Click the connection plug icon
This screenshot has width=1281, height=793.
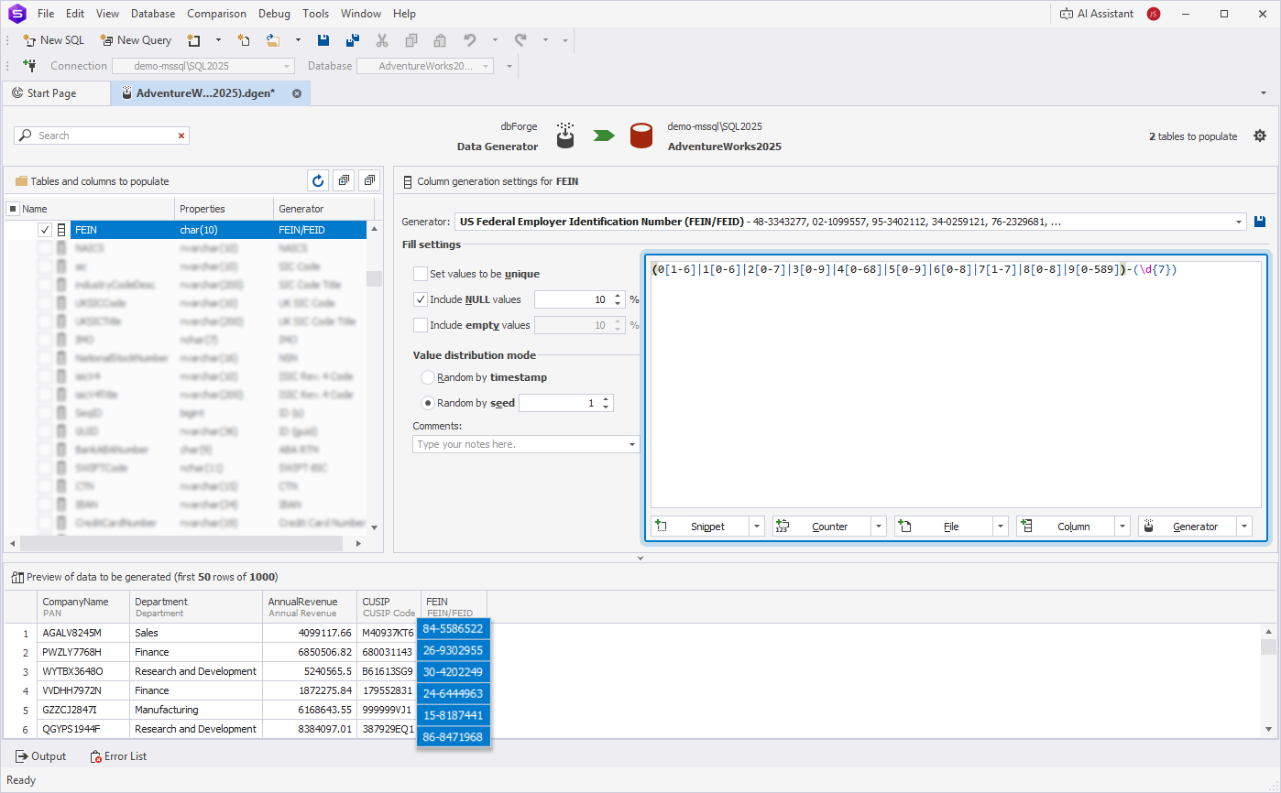[x=29, y=66]
